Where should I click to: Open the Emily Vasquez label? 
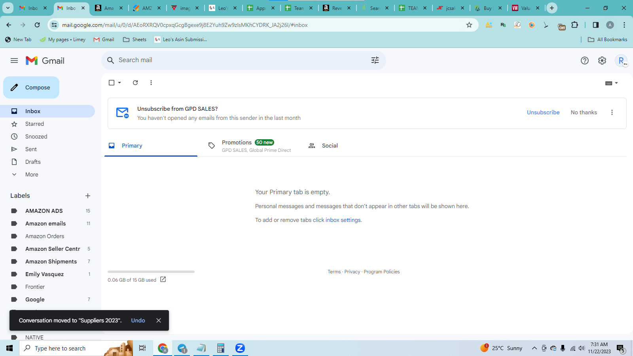pyautogui.click(x=47, y=274)
